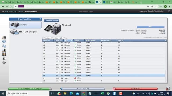Click the superuser account label

pyautogui.click(x=143, y=11)
